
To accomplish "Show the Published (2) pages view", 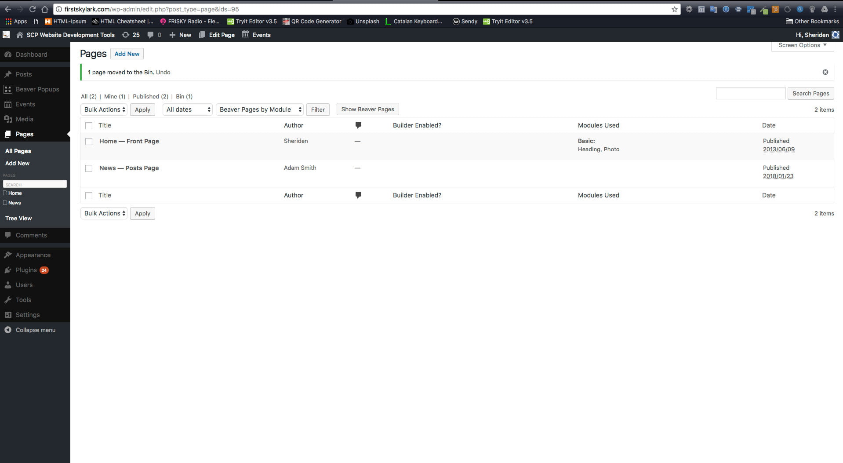I will (150, 96).
